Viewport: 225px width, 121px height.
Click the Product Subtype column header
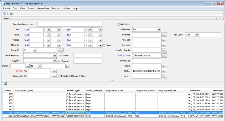pyautogui.click(x=95, y=91)
